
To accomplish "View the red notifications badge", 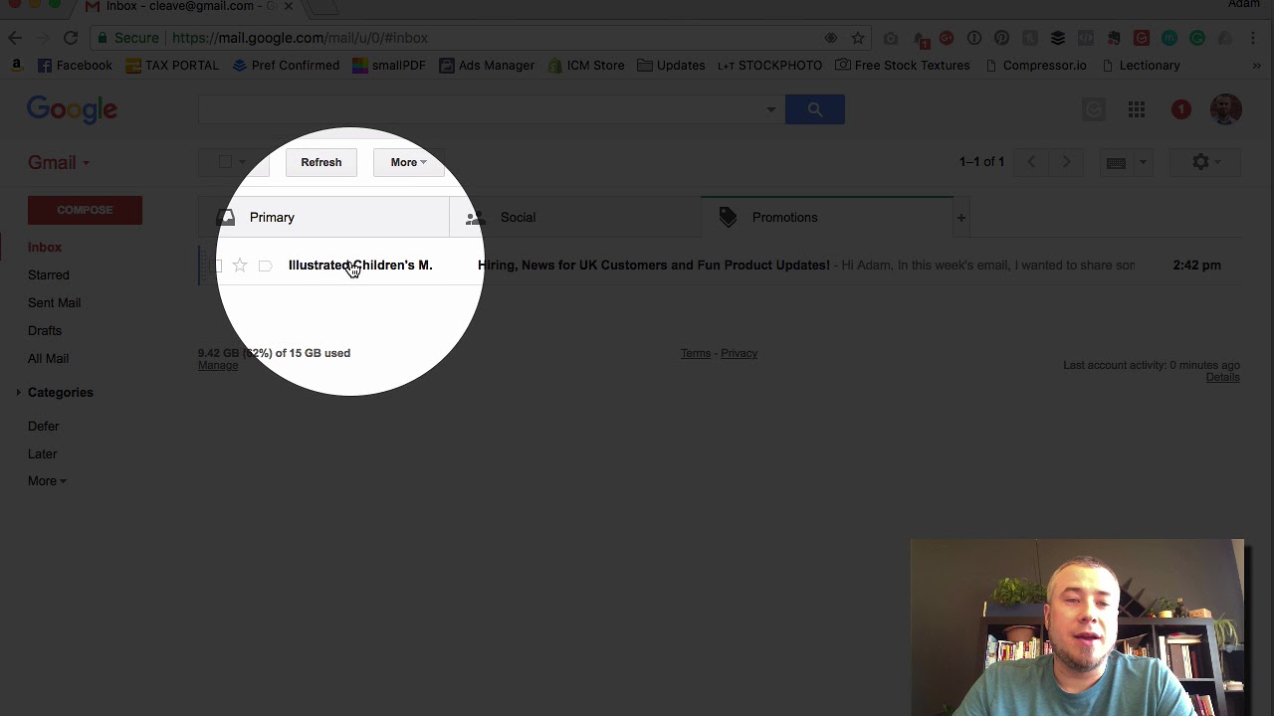I will (x=1181, y=109).
